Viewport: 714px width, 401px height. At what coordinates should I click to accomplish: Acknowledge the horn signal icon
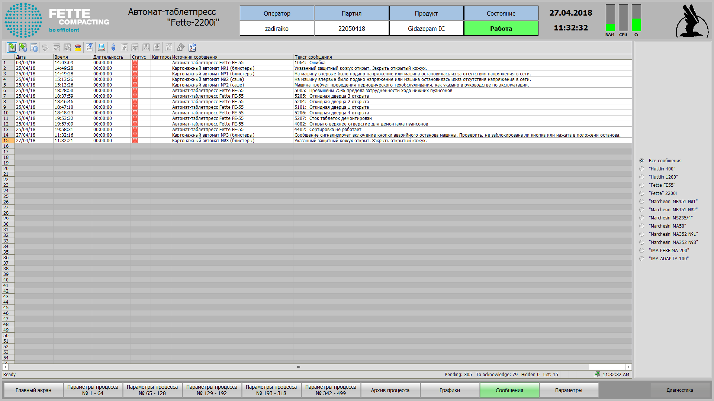click(x=45, y=48)
